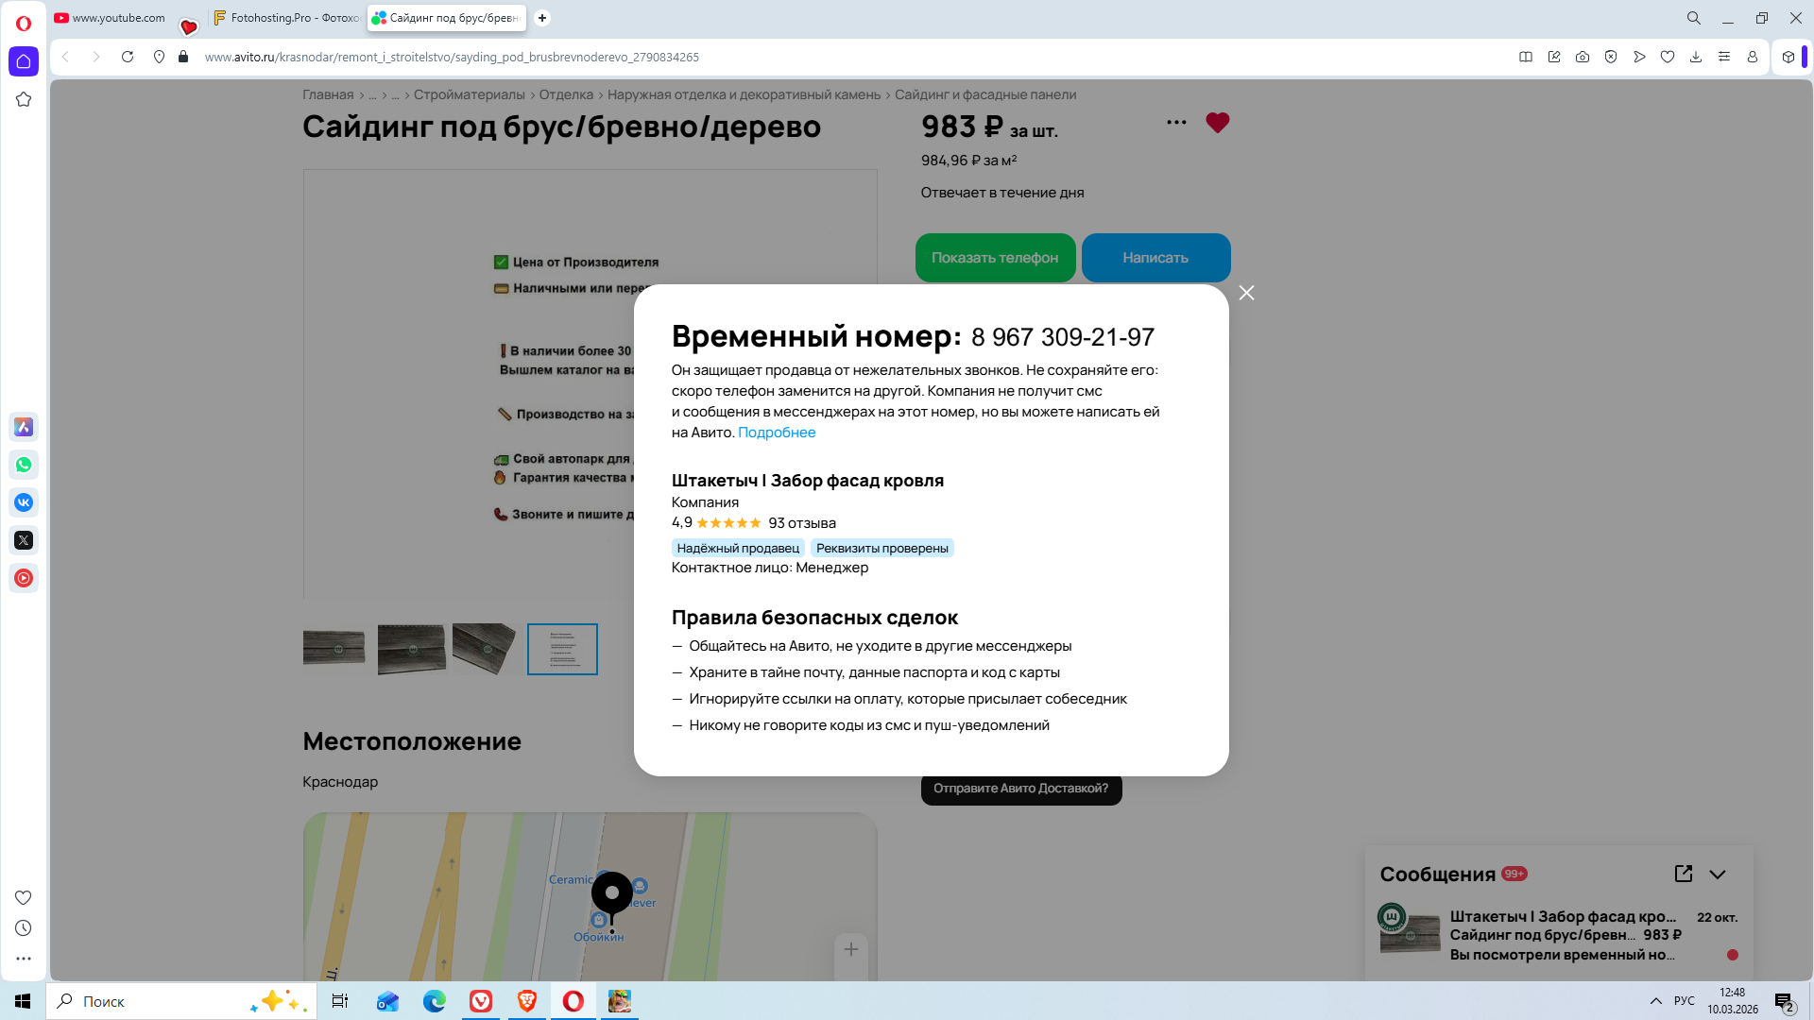Show hidden system tray icons
This screenshot has width=1814, height=1020.
[1655, 1001]
